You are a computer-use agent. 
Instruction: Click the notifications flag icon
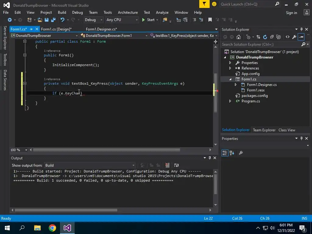(x=204, y=4)
